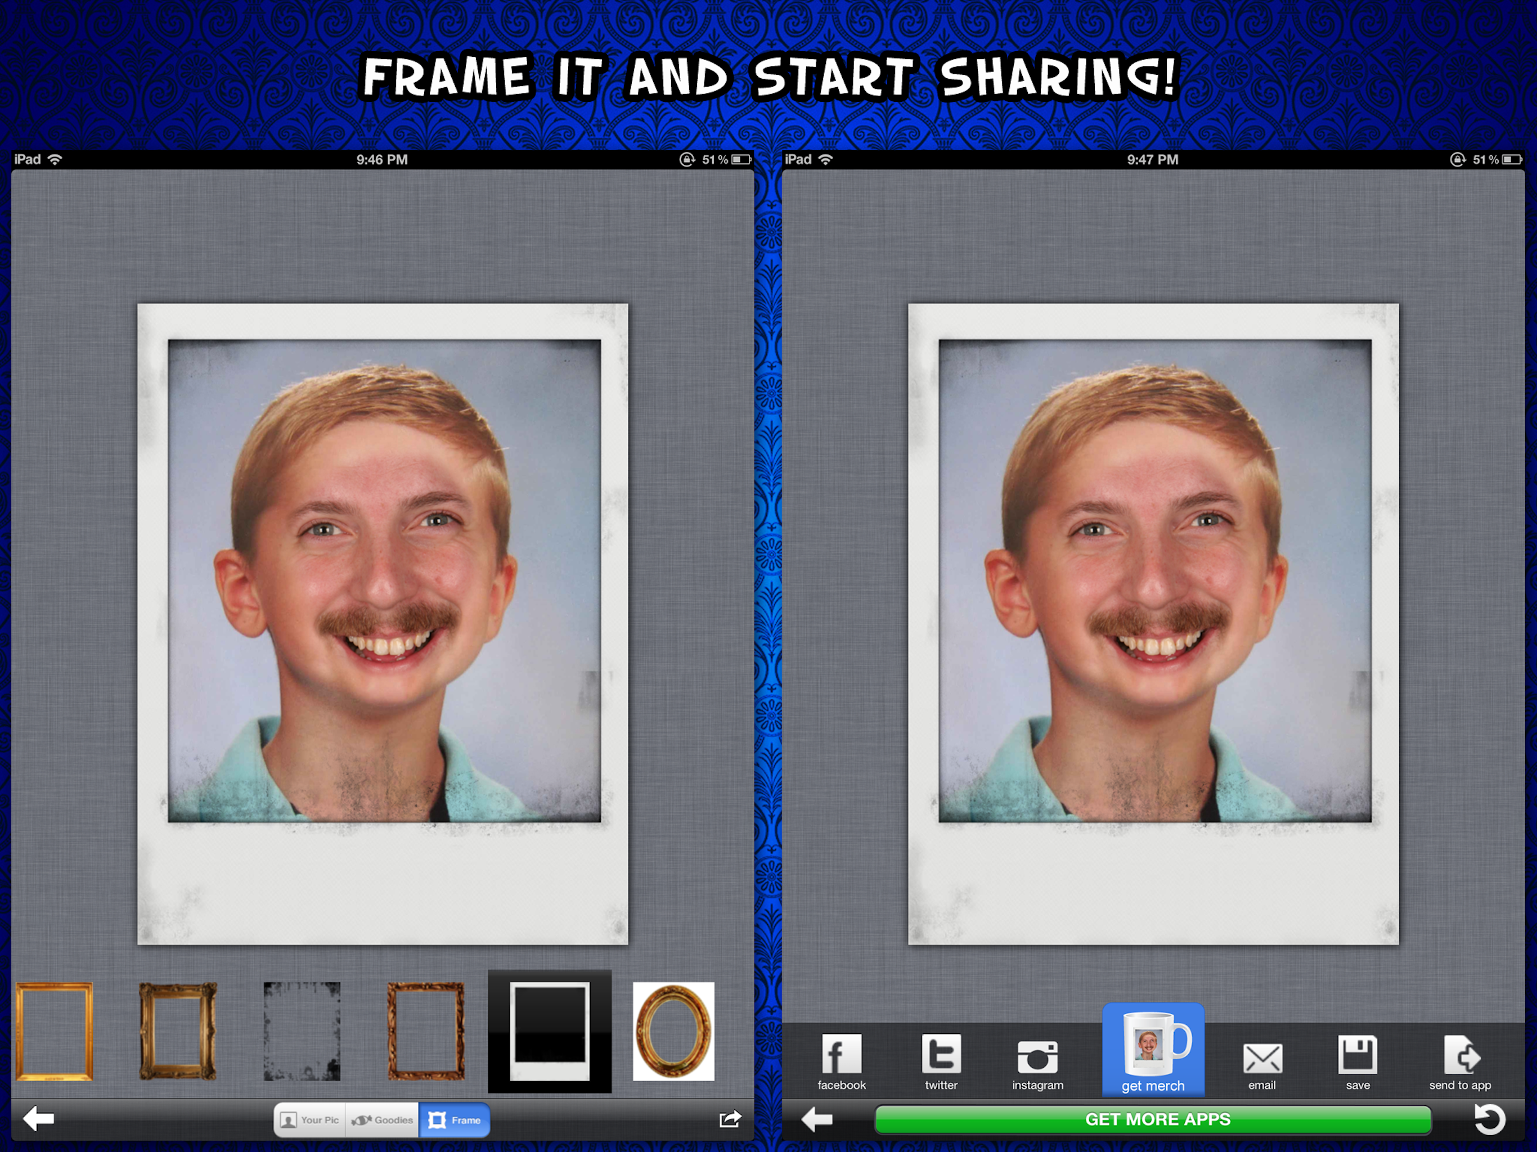Open the get merch mug option
This screenshot has width=1537, height=1152.
pyautogui.click(x=1153, y=1050)
